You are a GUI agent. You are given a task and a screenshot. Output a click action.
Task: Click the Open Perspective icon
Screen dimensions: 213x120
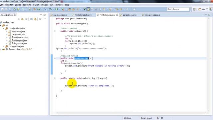(194, 9)
